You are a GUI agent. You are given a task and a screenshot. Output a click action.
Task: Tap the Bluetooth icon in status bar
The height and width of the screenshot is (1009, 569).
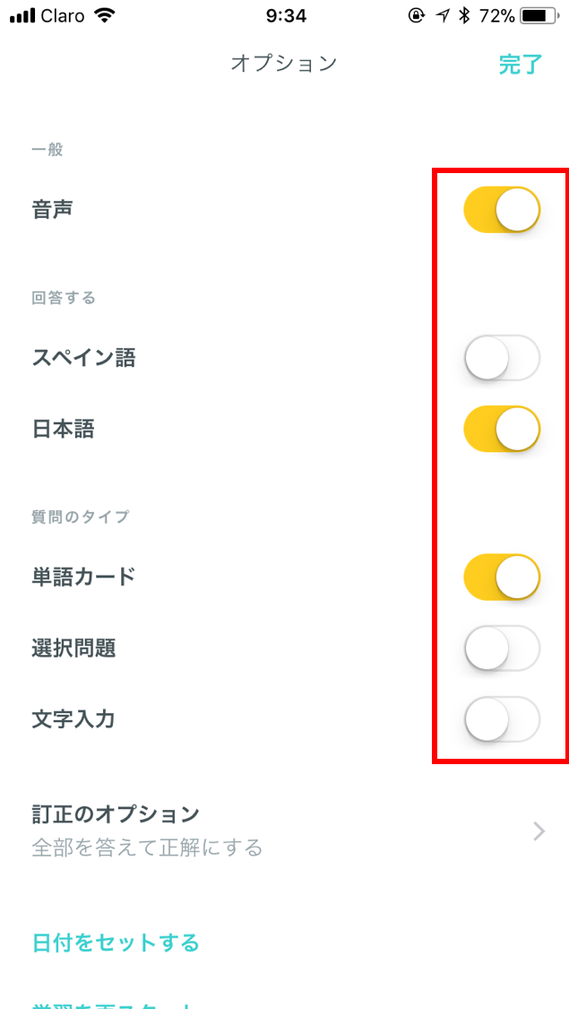(x=464, y=16)
